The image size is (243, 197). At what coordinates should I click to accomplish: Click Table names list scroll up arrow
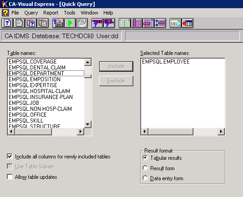(88, 62)
